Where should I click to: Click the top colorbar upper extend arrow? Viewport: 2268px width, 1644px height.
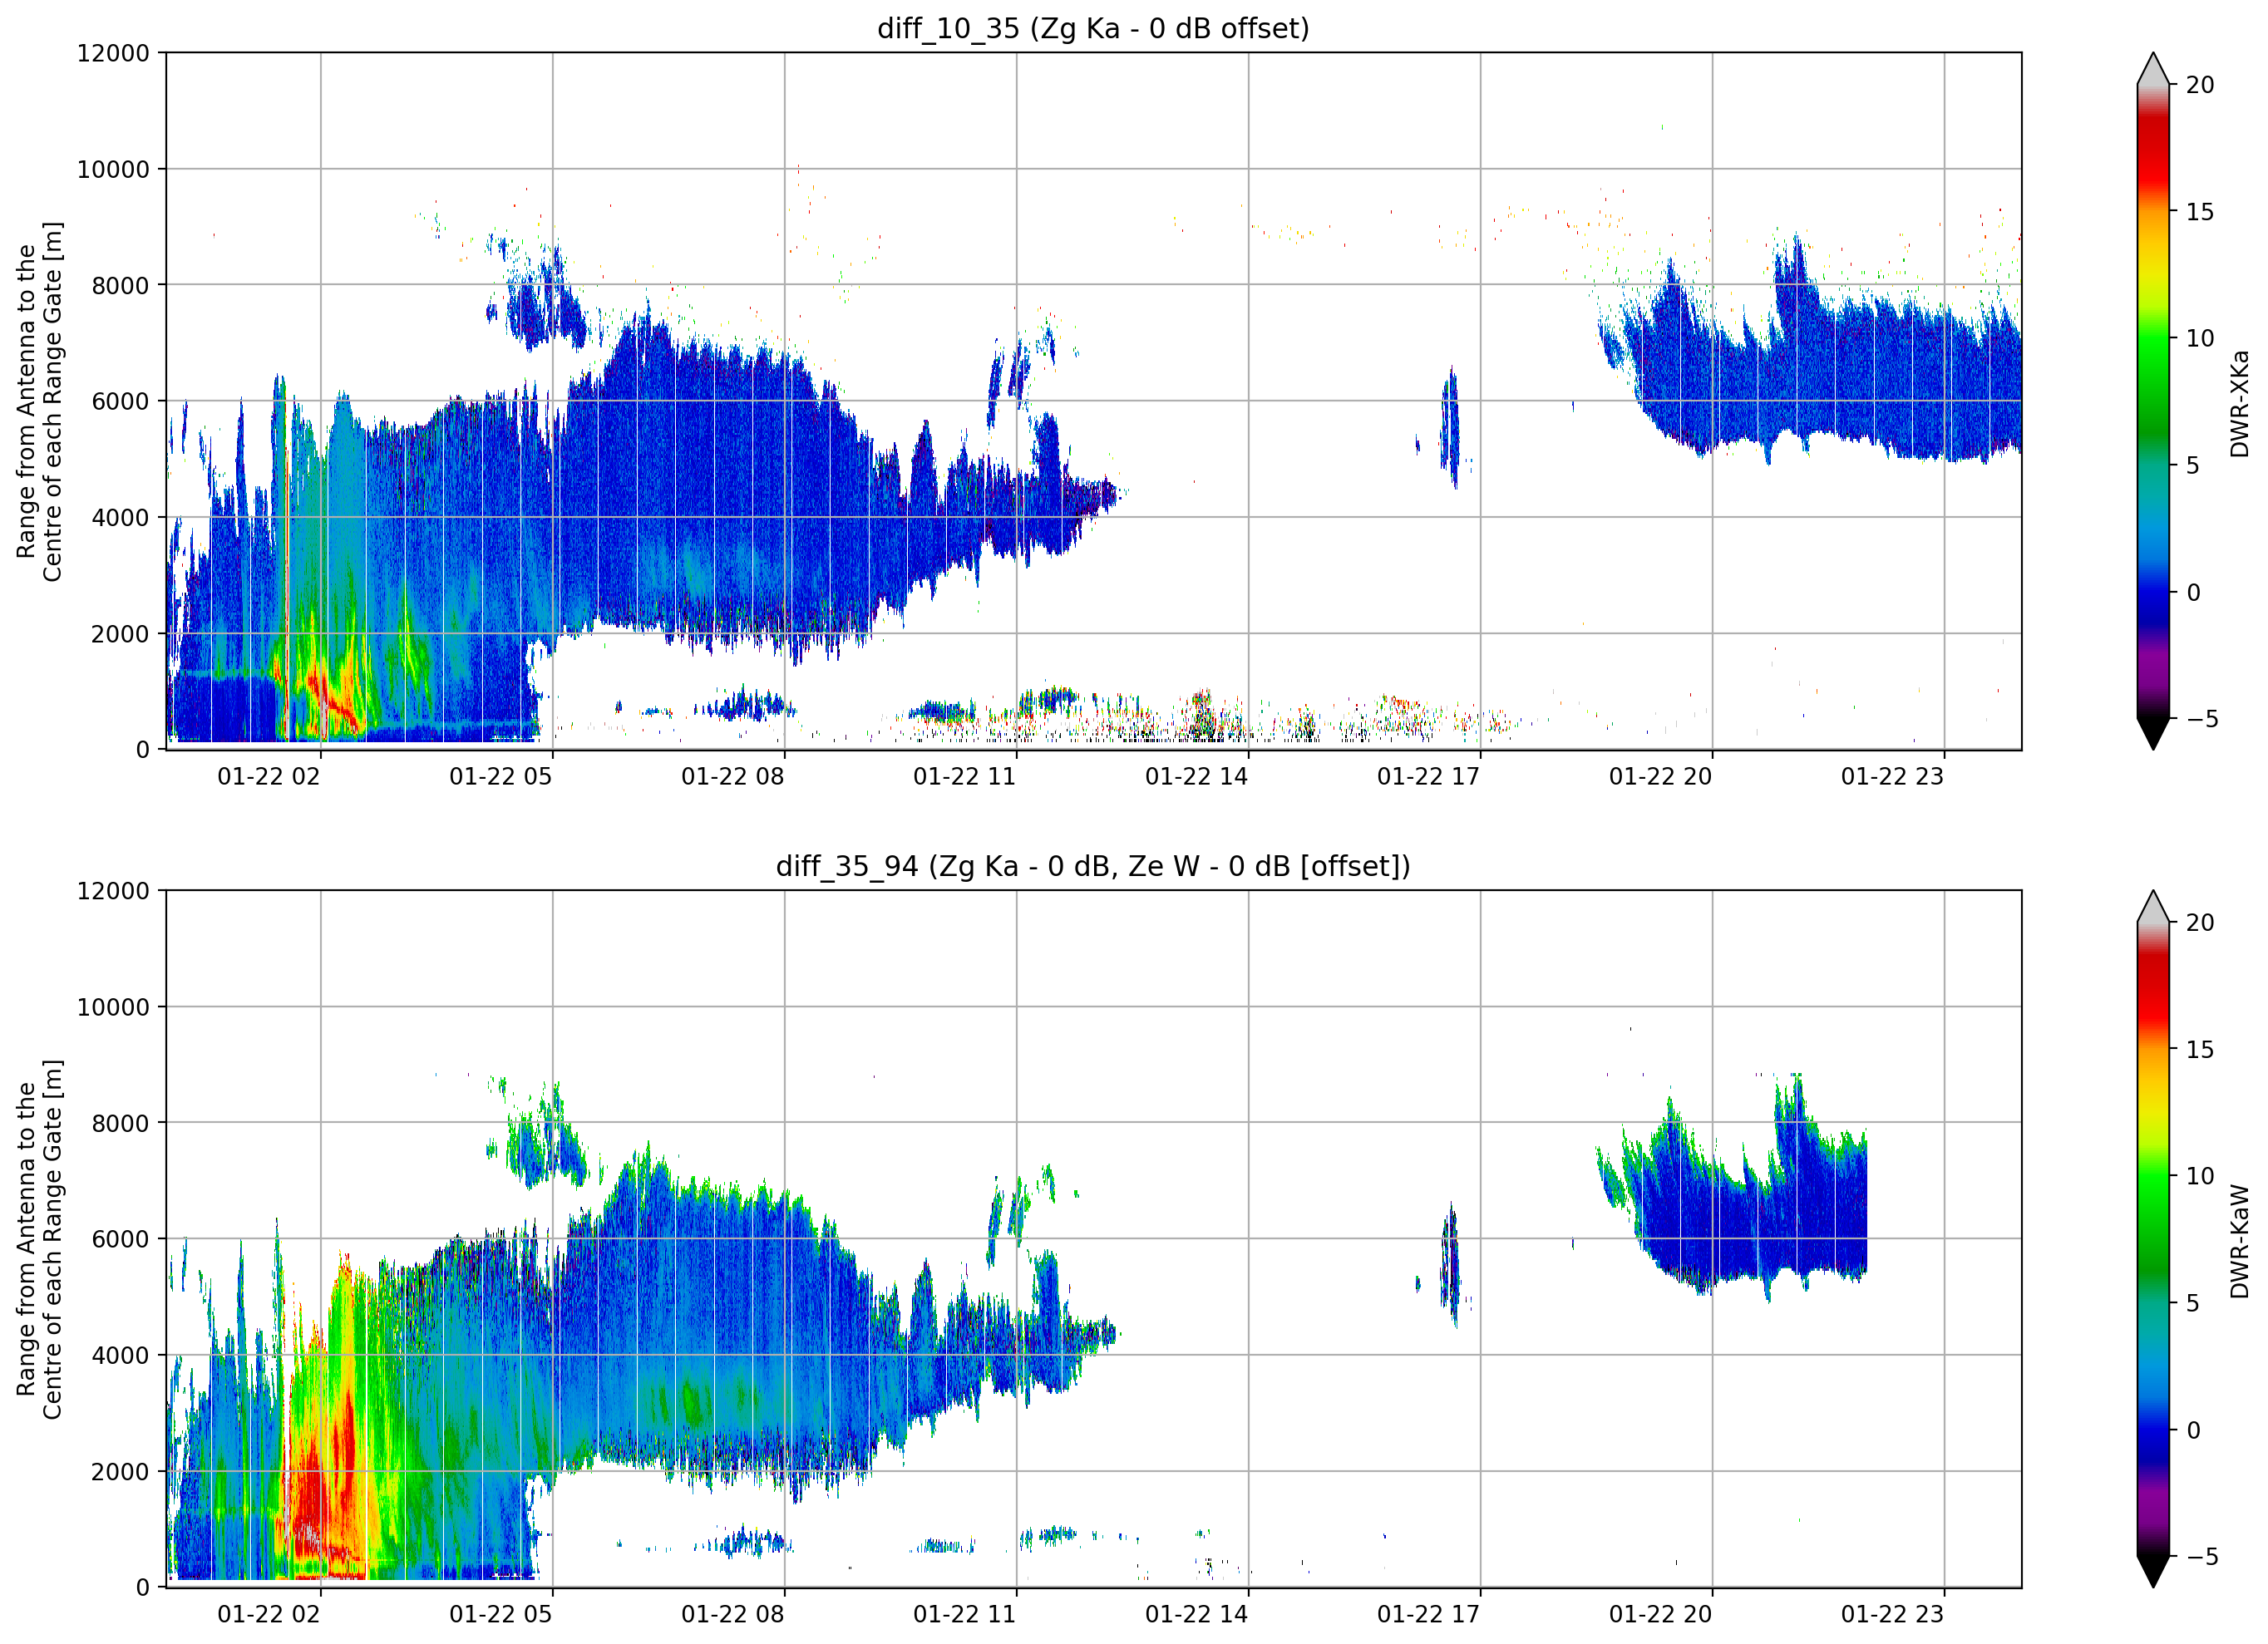coord(2153,68)
